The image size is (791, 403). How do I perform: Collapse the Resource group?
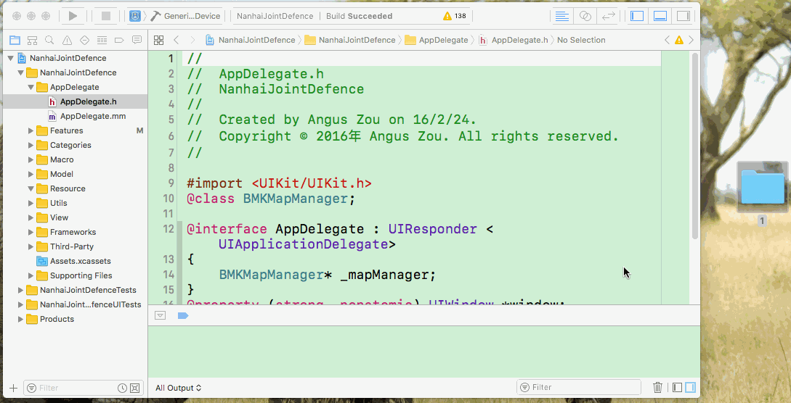point(31,188)
